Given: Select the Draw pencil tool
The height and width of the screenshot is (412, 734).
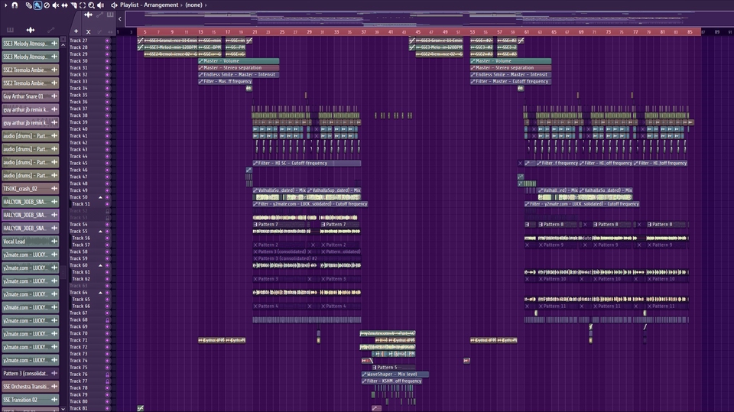Looking at the screenshot, I should 28,5.
